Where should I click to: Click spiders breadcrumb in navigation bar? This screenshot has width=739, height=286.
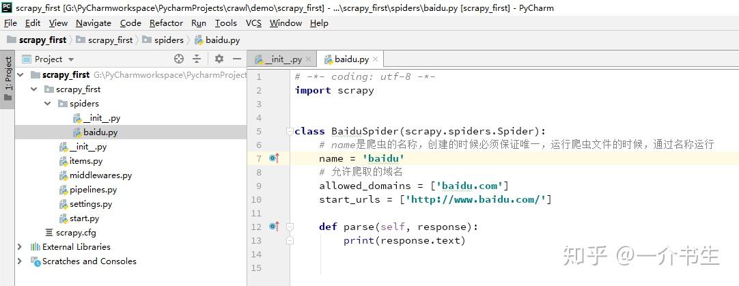coord(163,40)
